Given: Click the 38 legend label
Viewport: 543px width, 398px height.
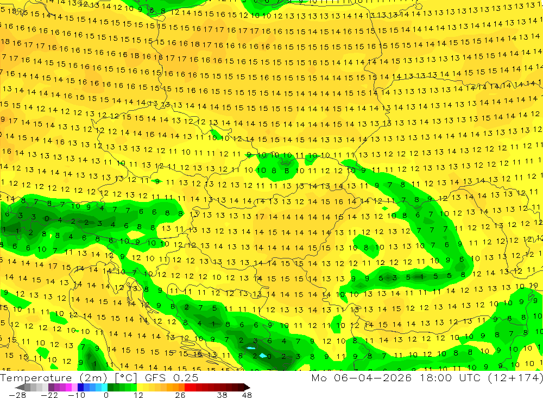Looking at the screenshot, I should pos(222,395).
